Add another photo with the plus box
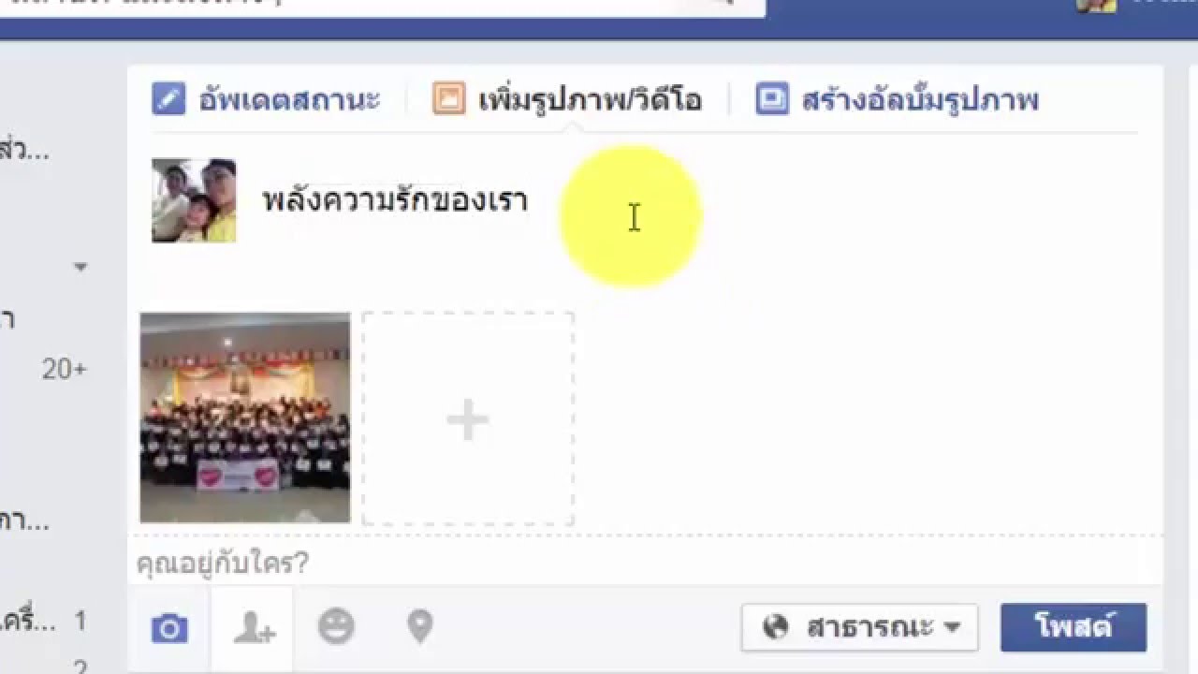The width and height of the screenshot is (1198, 674). coord(468,418)
